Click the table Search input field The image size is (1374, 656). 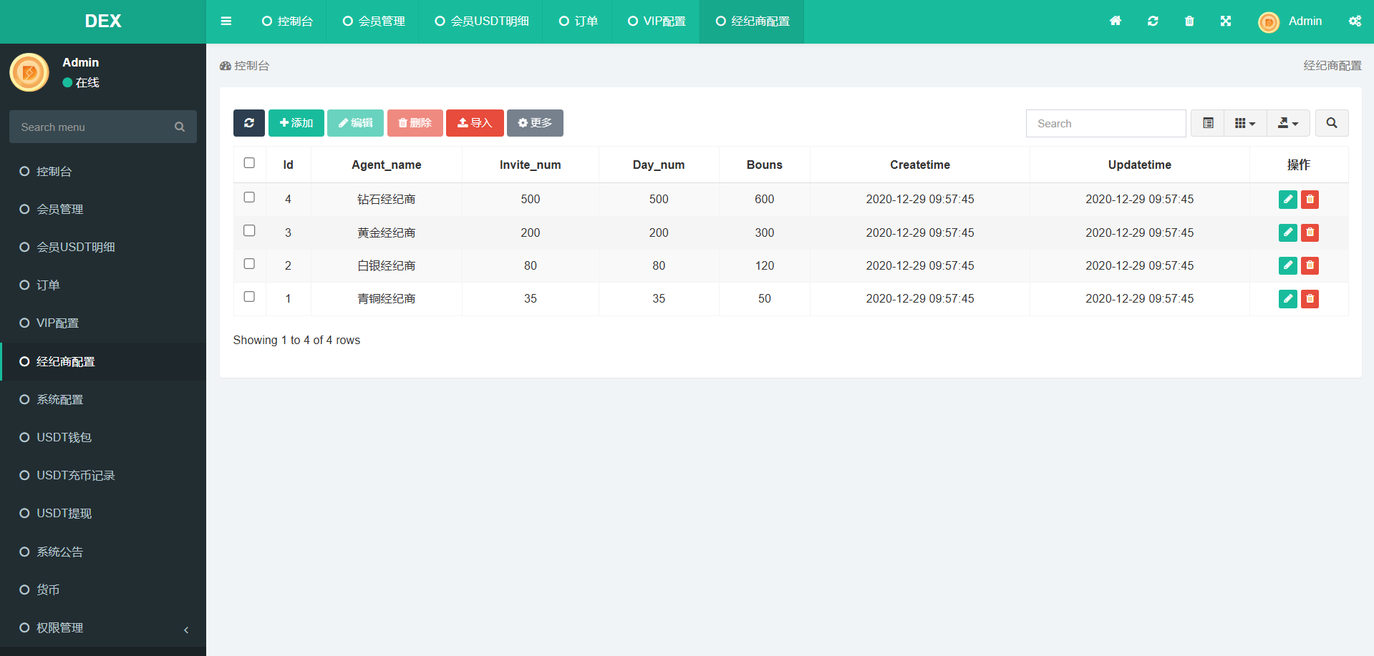(x=1105, y=123)
